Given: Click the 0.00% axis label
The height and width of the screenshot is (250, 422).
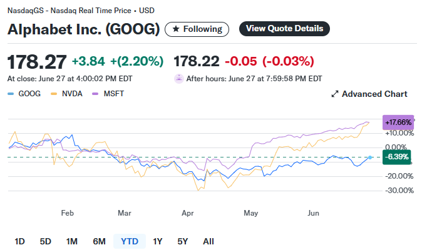Looking at the screenshot, I should [396, 147].
